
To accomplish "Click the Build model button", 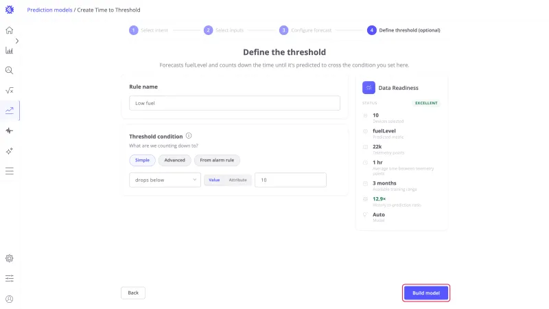I will point(425,293).
